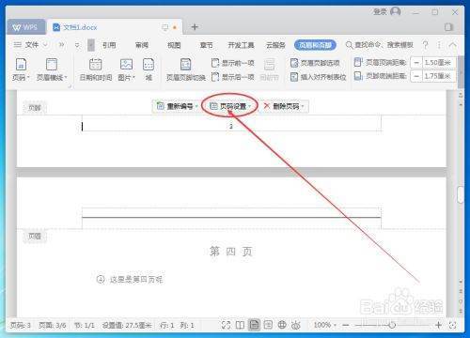This screenshot has height=338, width=470.
Task: Open the 页眉横线 header line options
Action: (52, 69)
